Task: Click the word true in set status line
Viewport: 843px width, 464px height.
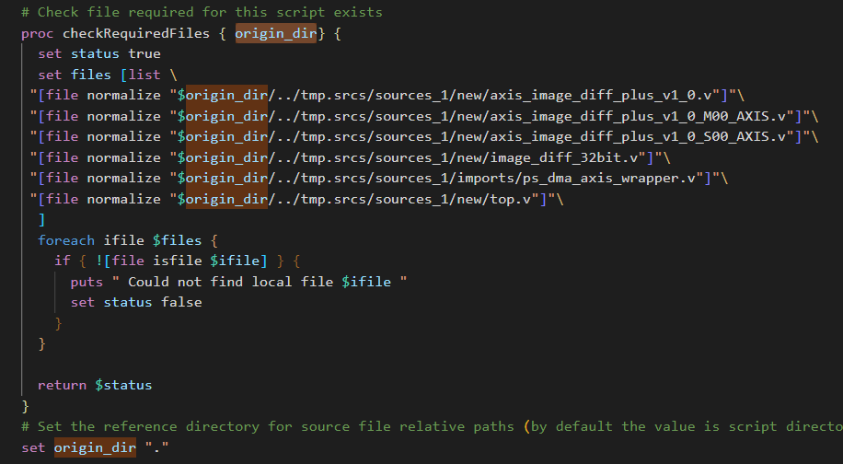Action: point(144,53)
